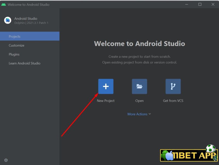Click the Get from VCS branch icon
Image resolution: width=219 pixels, height=165 pixels.
click(x=173, y=86)
